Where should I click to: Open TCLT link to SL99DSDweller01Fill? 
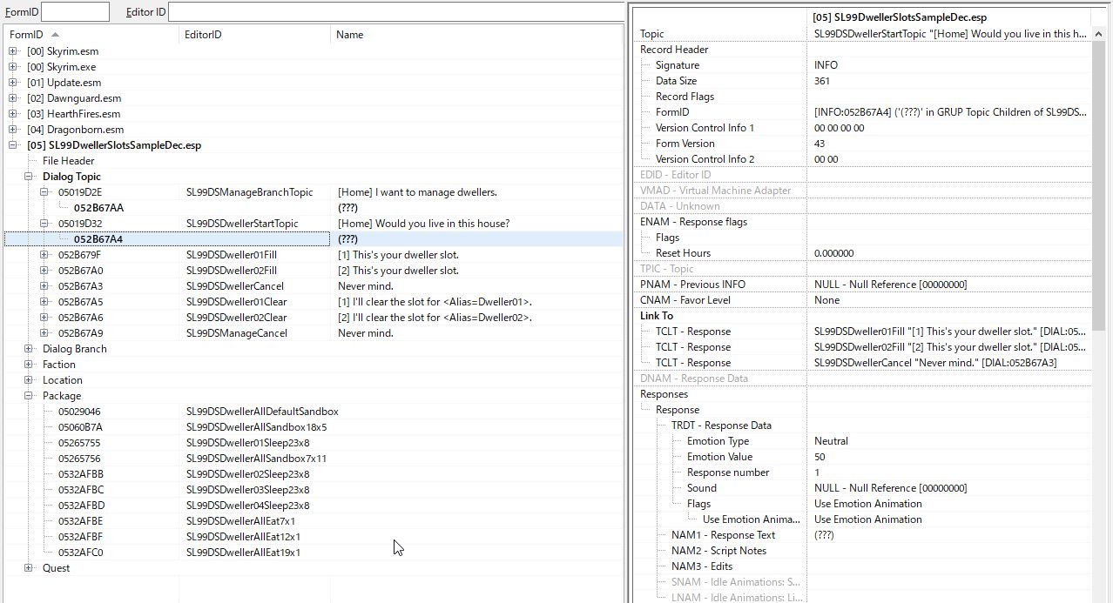[948, 332]
